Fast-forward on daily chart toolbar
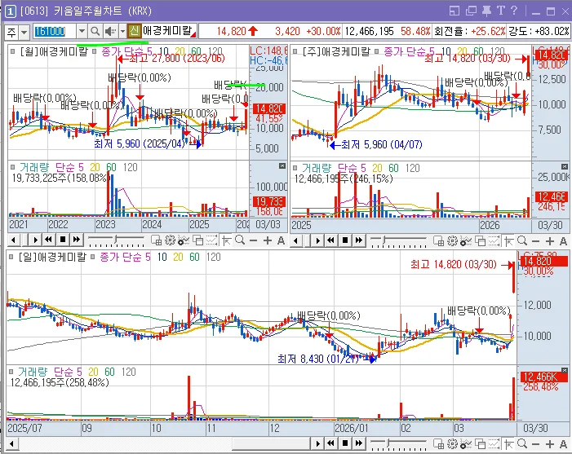Screen dimensions: 572x454 [x=359, y=443]
